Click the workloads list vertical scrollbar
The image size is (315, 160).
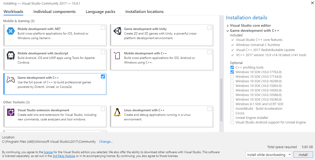pos(221,100)
